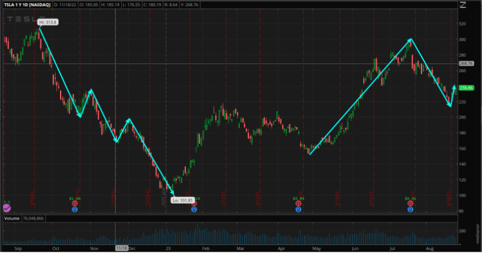Screen dimensions: 482x253
Task: Select the C: 180.19 close value
Action: click(153, 5)
